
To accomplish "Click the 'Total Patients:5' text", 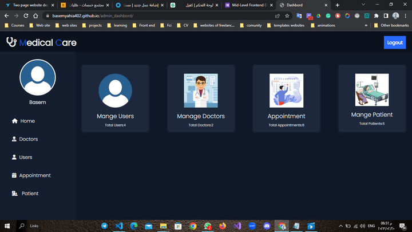I will pyautogui.click(x=372, y=124).
